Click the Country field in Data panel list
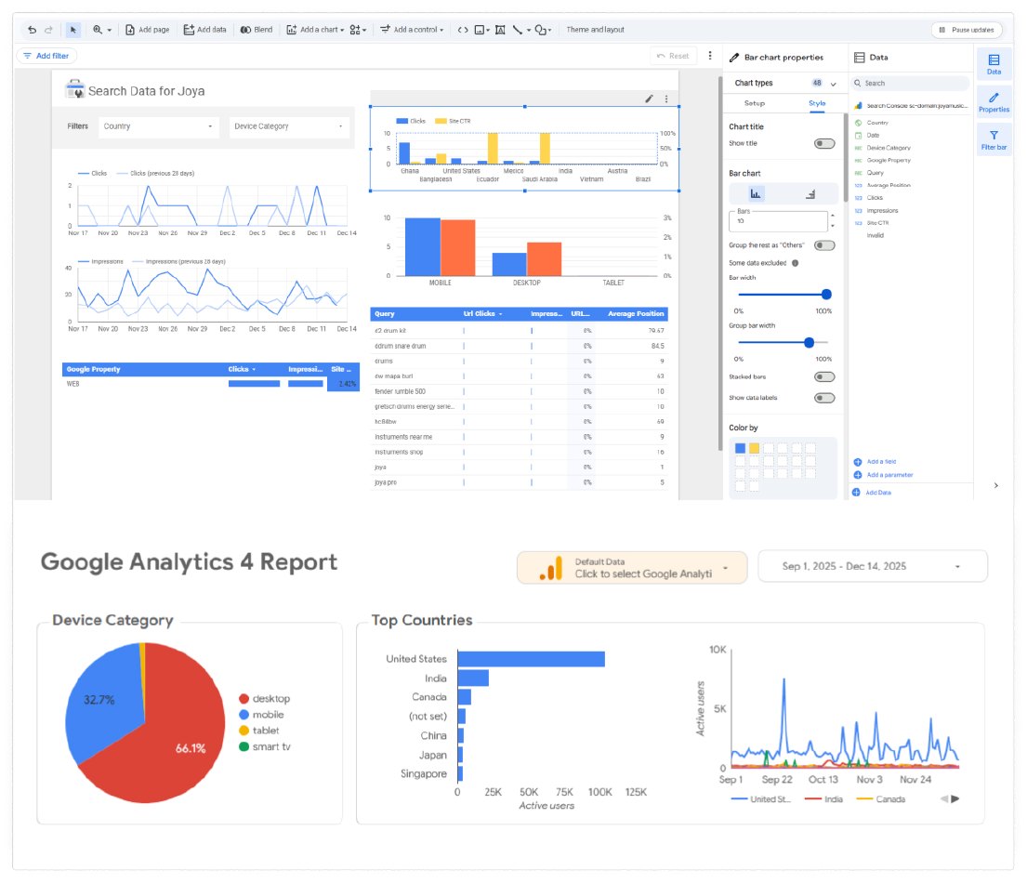The image size is (1027, 883). point(877,123)
